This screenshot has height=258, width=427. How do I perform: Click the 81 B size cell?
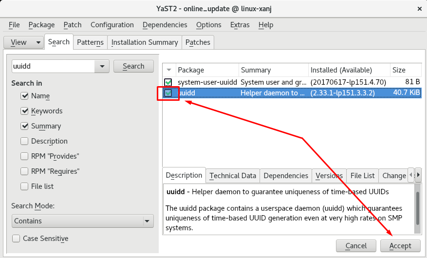click(x=412, y=82)
